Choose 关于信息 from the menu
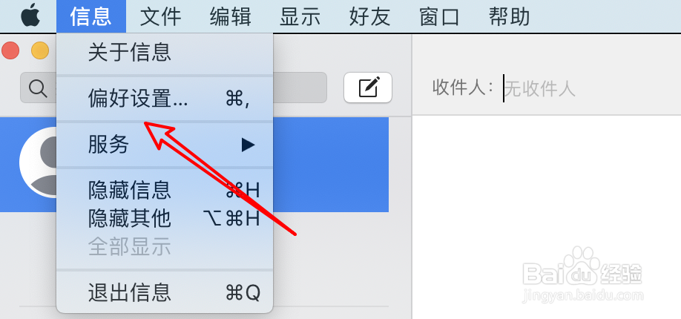 point(165,53)
